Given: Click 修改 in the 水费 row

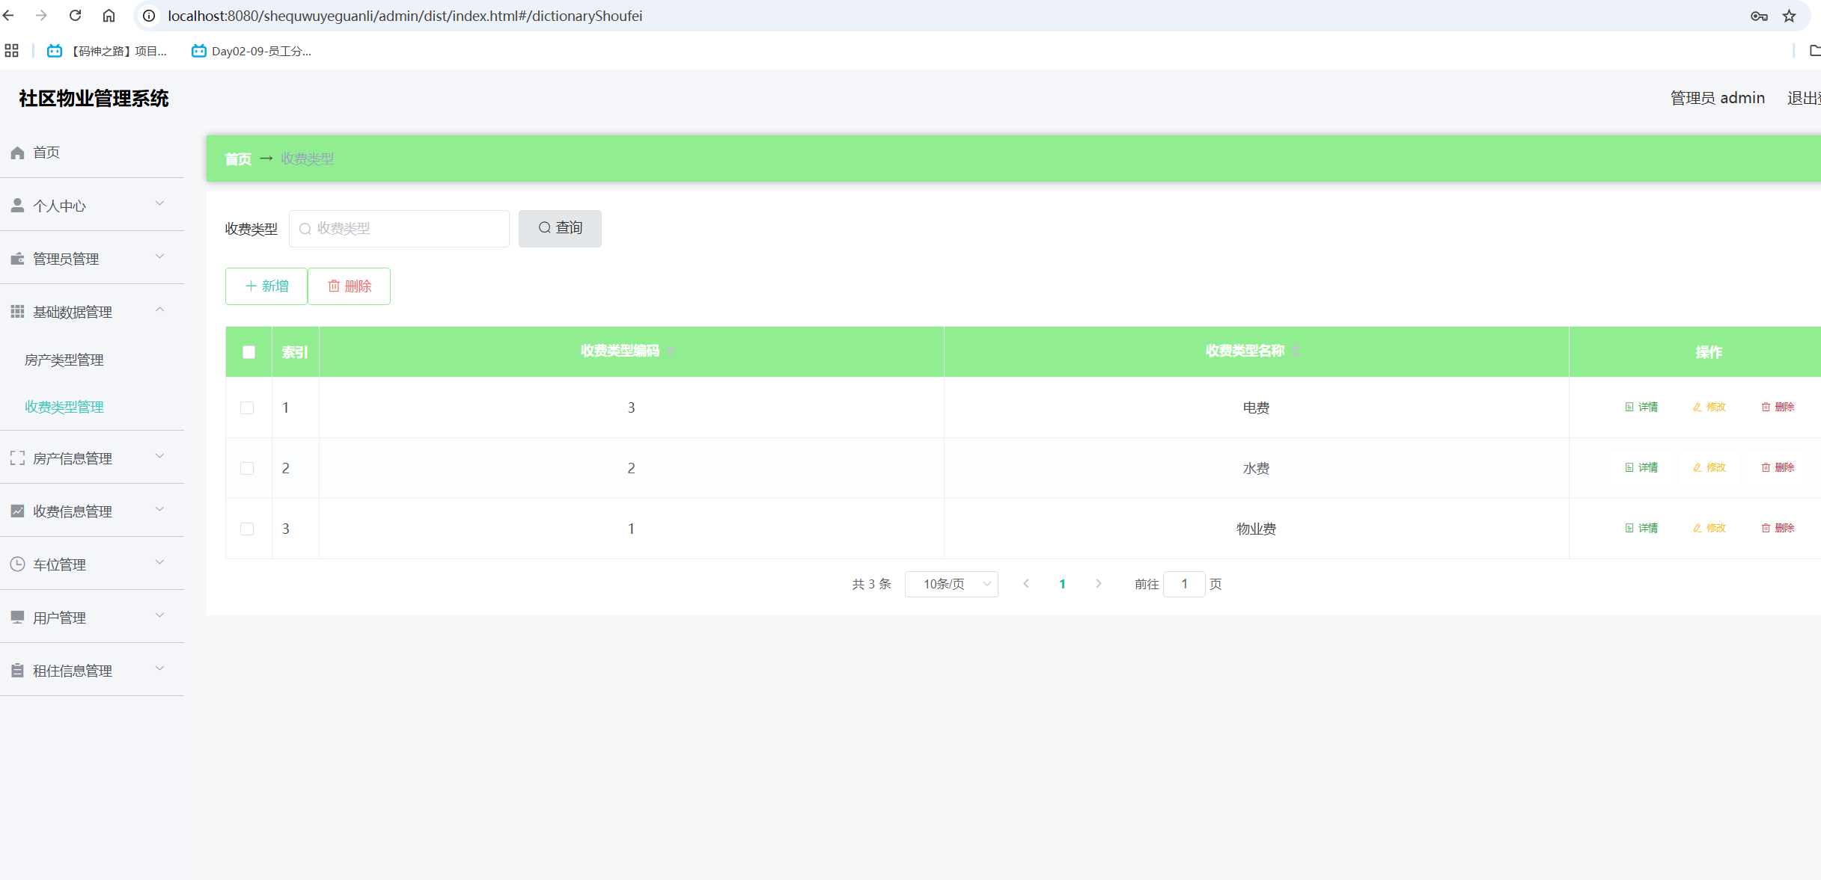Looking at the screenshot, I should (x=1709, y=468).
